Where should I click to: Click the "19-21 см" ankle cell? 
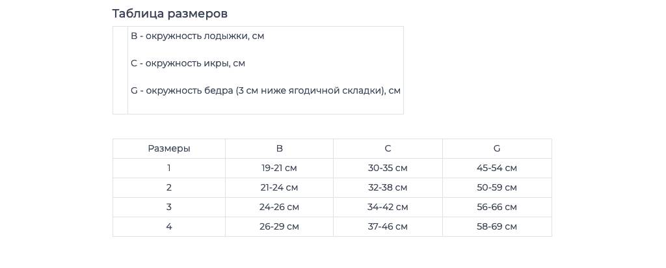[279, 168]
